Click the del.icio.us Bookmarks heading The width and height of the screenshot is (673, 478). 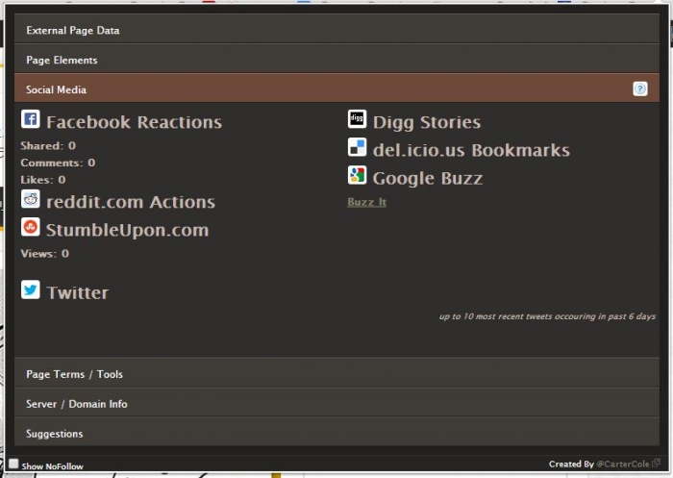[x=471, y=150]
